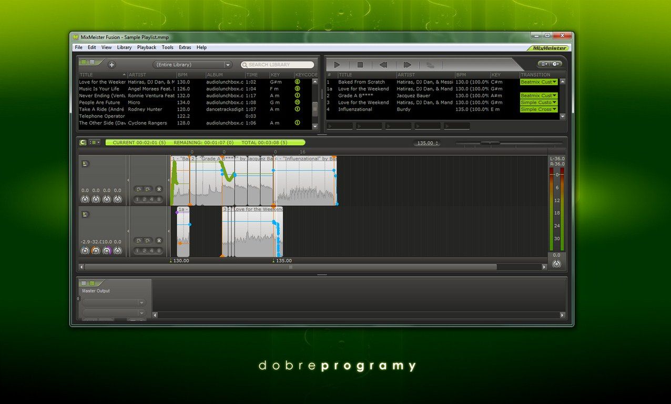Open the second Master Output dropdown
Viewport: 671px width, 404px height.
(113, 313)
